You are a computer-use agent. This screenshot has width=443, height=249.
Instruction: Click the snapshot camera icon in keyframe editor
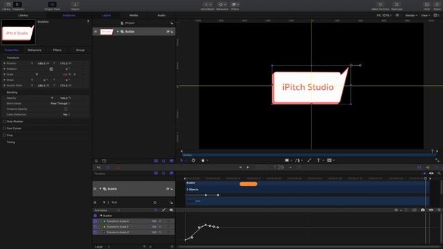click(423, 210)
